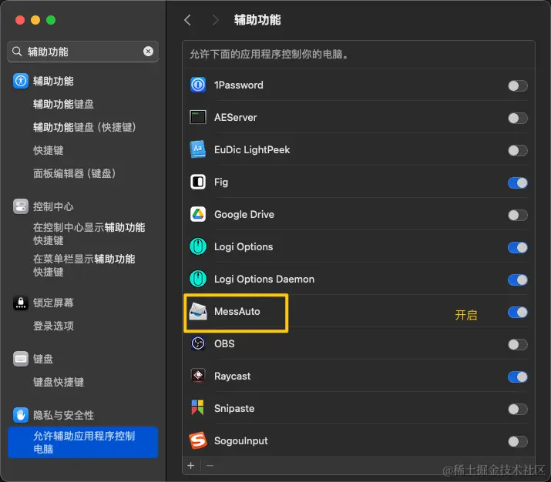Select 辅助功能键盘 in the sidebar

(x=63, y=104)
